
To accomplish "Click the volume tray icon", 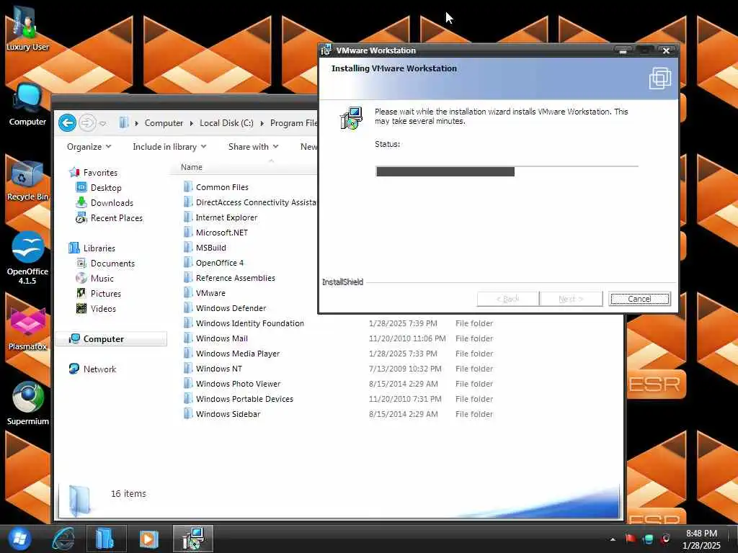I will click(x=665, y=539).
